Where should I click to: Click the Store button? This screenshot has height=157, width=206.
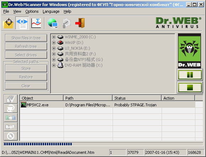point(26,68)
